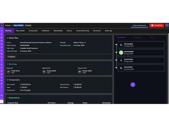169x127 pixels.
Task: Click the Net Premium amount in Components
Action: 77,87
